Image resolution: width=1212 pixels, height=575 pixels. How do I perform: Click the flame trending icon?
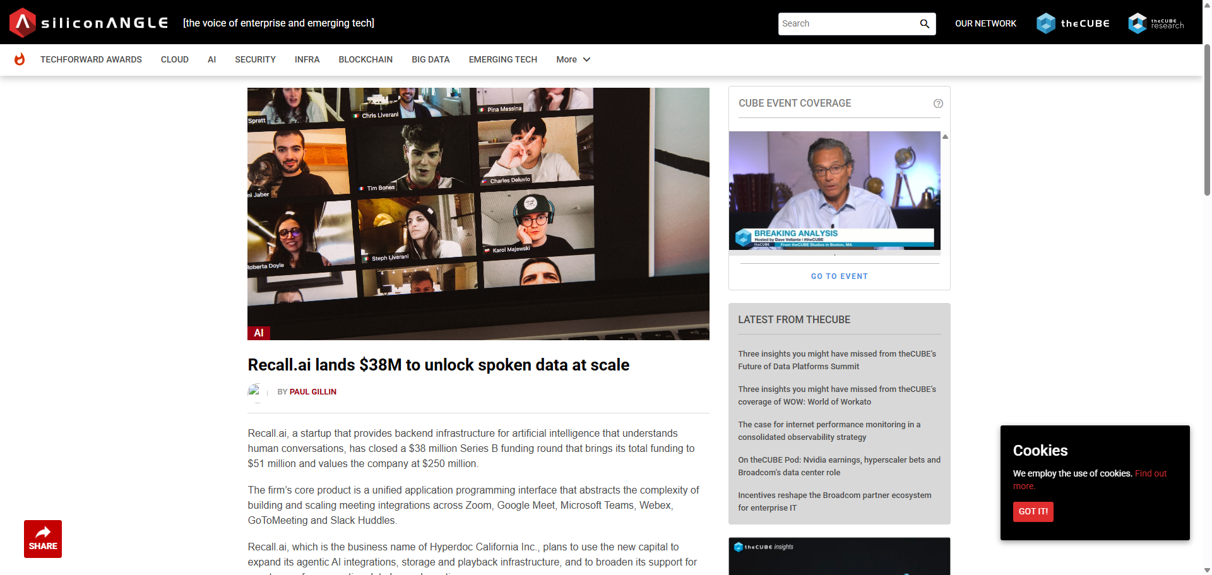[20, 59]
